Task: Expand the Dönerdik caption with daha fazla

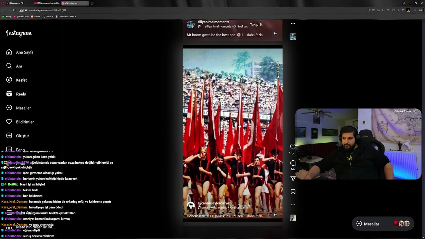Action: coord(255,216)
